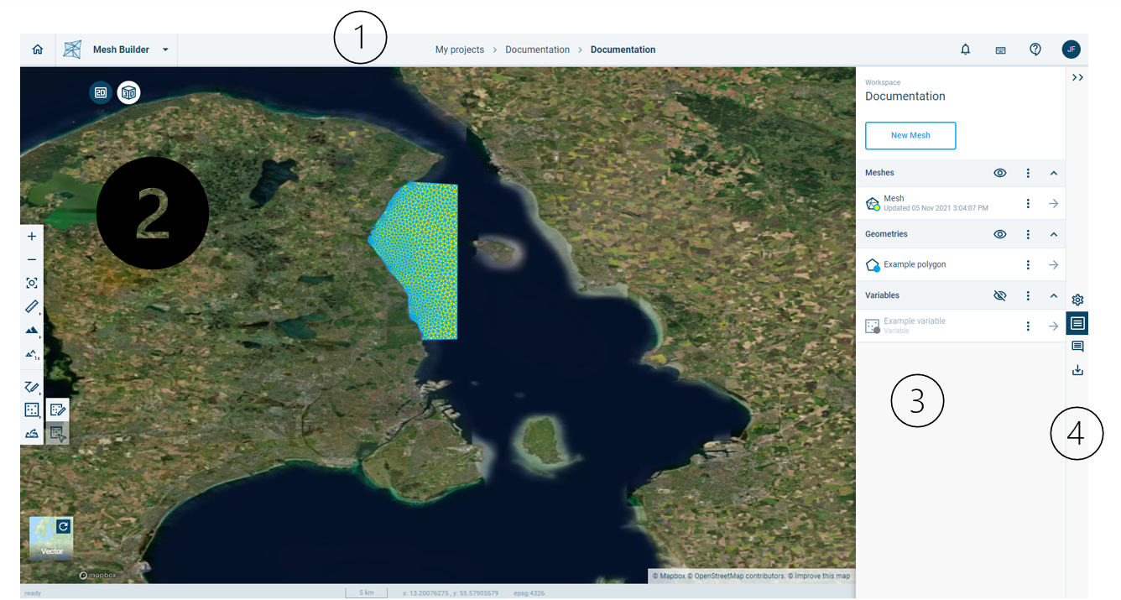This screenshot has height=600, width=1121.
Task: Collapse the Meshes section chevron
Action: click(1054, 173)
